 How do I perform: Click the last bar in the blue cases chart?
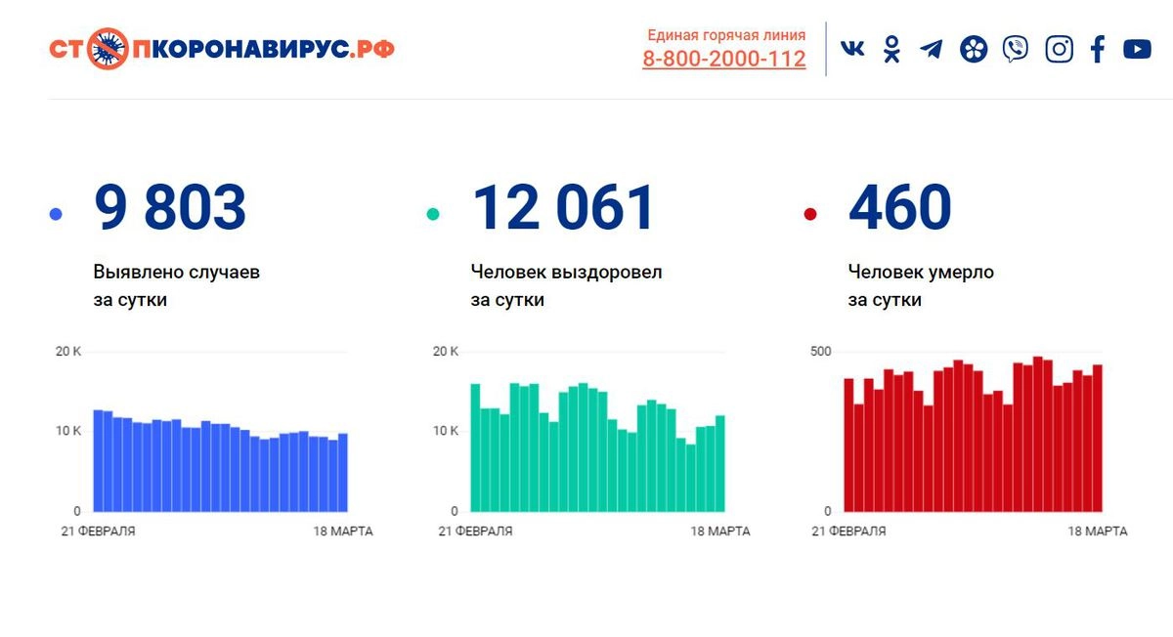click(342, 473)
